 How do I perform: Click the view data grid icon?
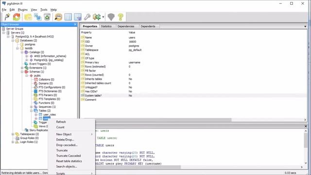click(68, 17)
